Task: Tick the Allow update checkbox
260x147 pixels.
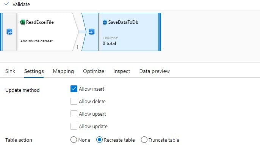Action: [x=74, y=126]
